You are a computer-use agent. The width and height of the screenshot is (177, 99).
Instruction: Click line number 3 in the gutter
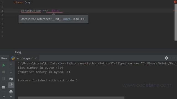2,11
